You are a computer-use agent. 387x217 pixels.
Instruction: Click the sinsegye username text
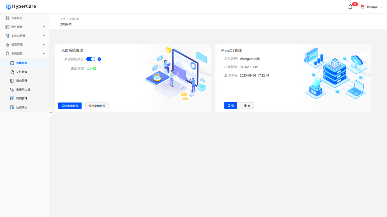372,7
